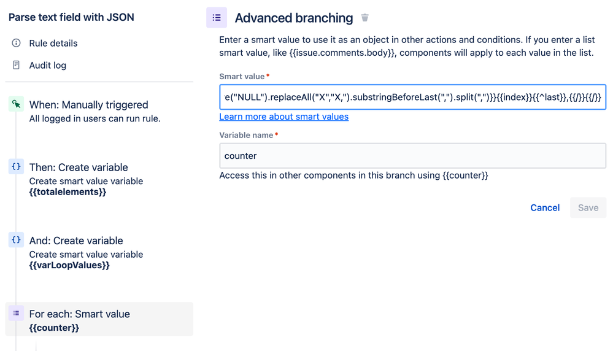
Task: Click into the Smart value field
Action: pyautogui.click(x=412, y=97)
